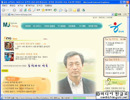The image size is (130, 100).
Task: Open the 보기(V) menu
Action: click(21, 6)
